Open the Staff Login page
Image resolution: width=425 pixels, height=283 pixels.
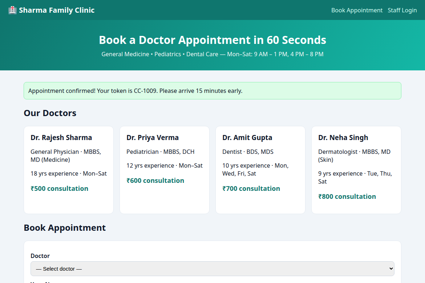click(402, 10)
